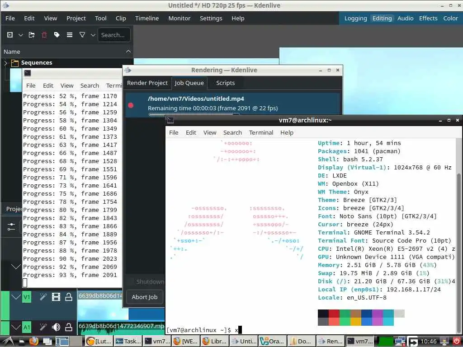
Task: Click the terminal icon in the vm7@archlinux title bar
Action: click(x=170, y=120)
